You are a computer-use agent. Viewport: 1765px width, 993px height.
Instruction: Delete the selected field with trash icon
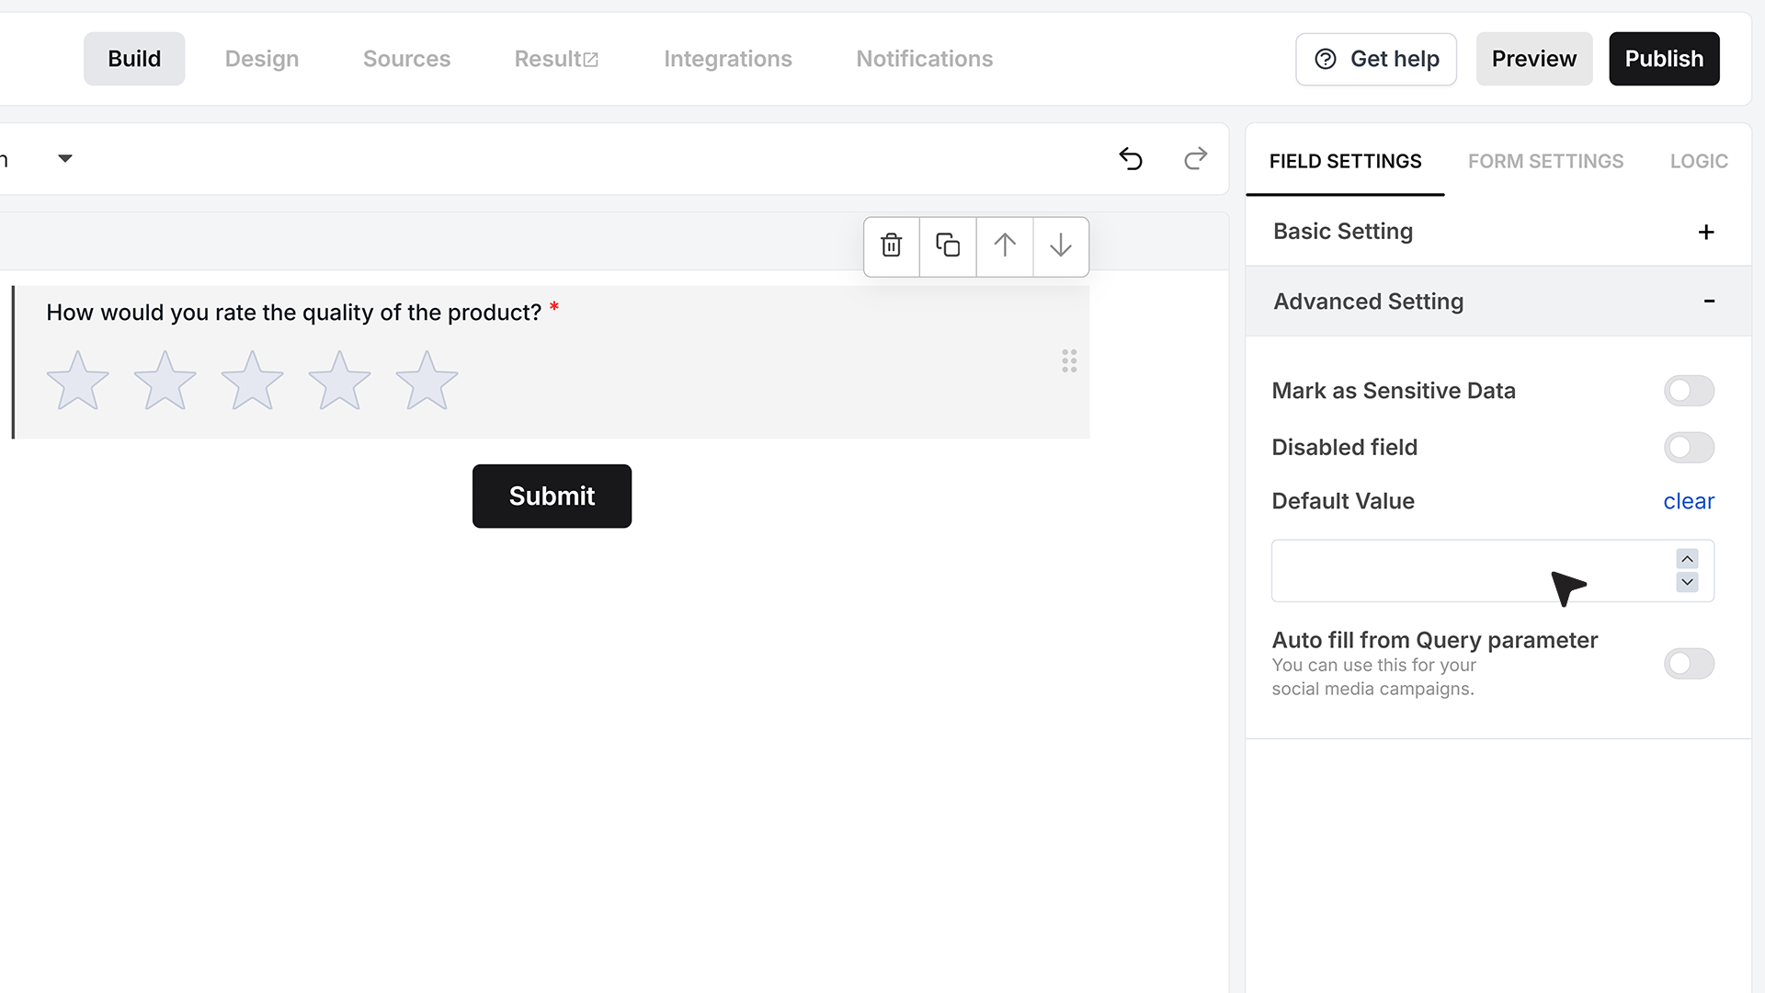click(891, 245)
